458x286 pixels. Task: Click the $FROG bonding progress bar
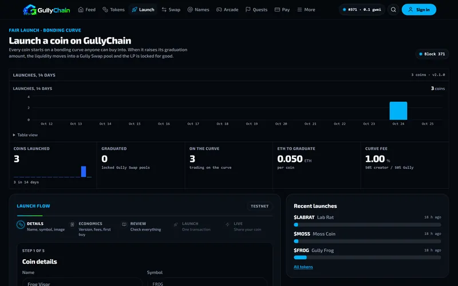point(368,257)
